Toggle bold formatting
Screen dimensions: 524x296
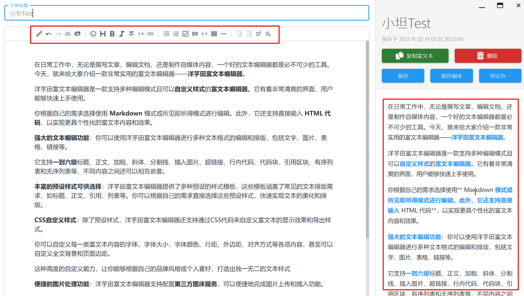(x=112, y=34)
